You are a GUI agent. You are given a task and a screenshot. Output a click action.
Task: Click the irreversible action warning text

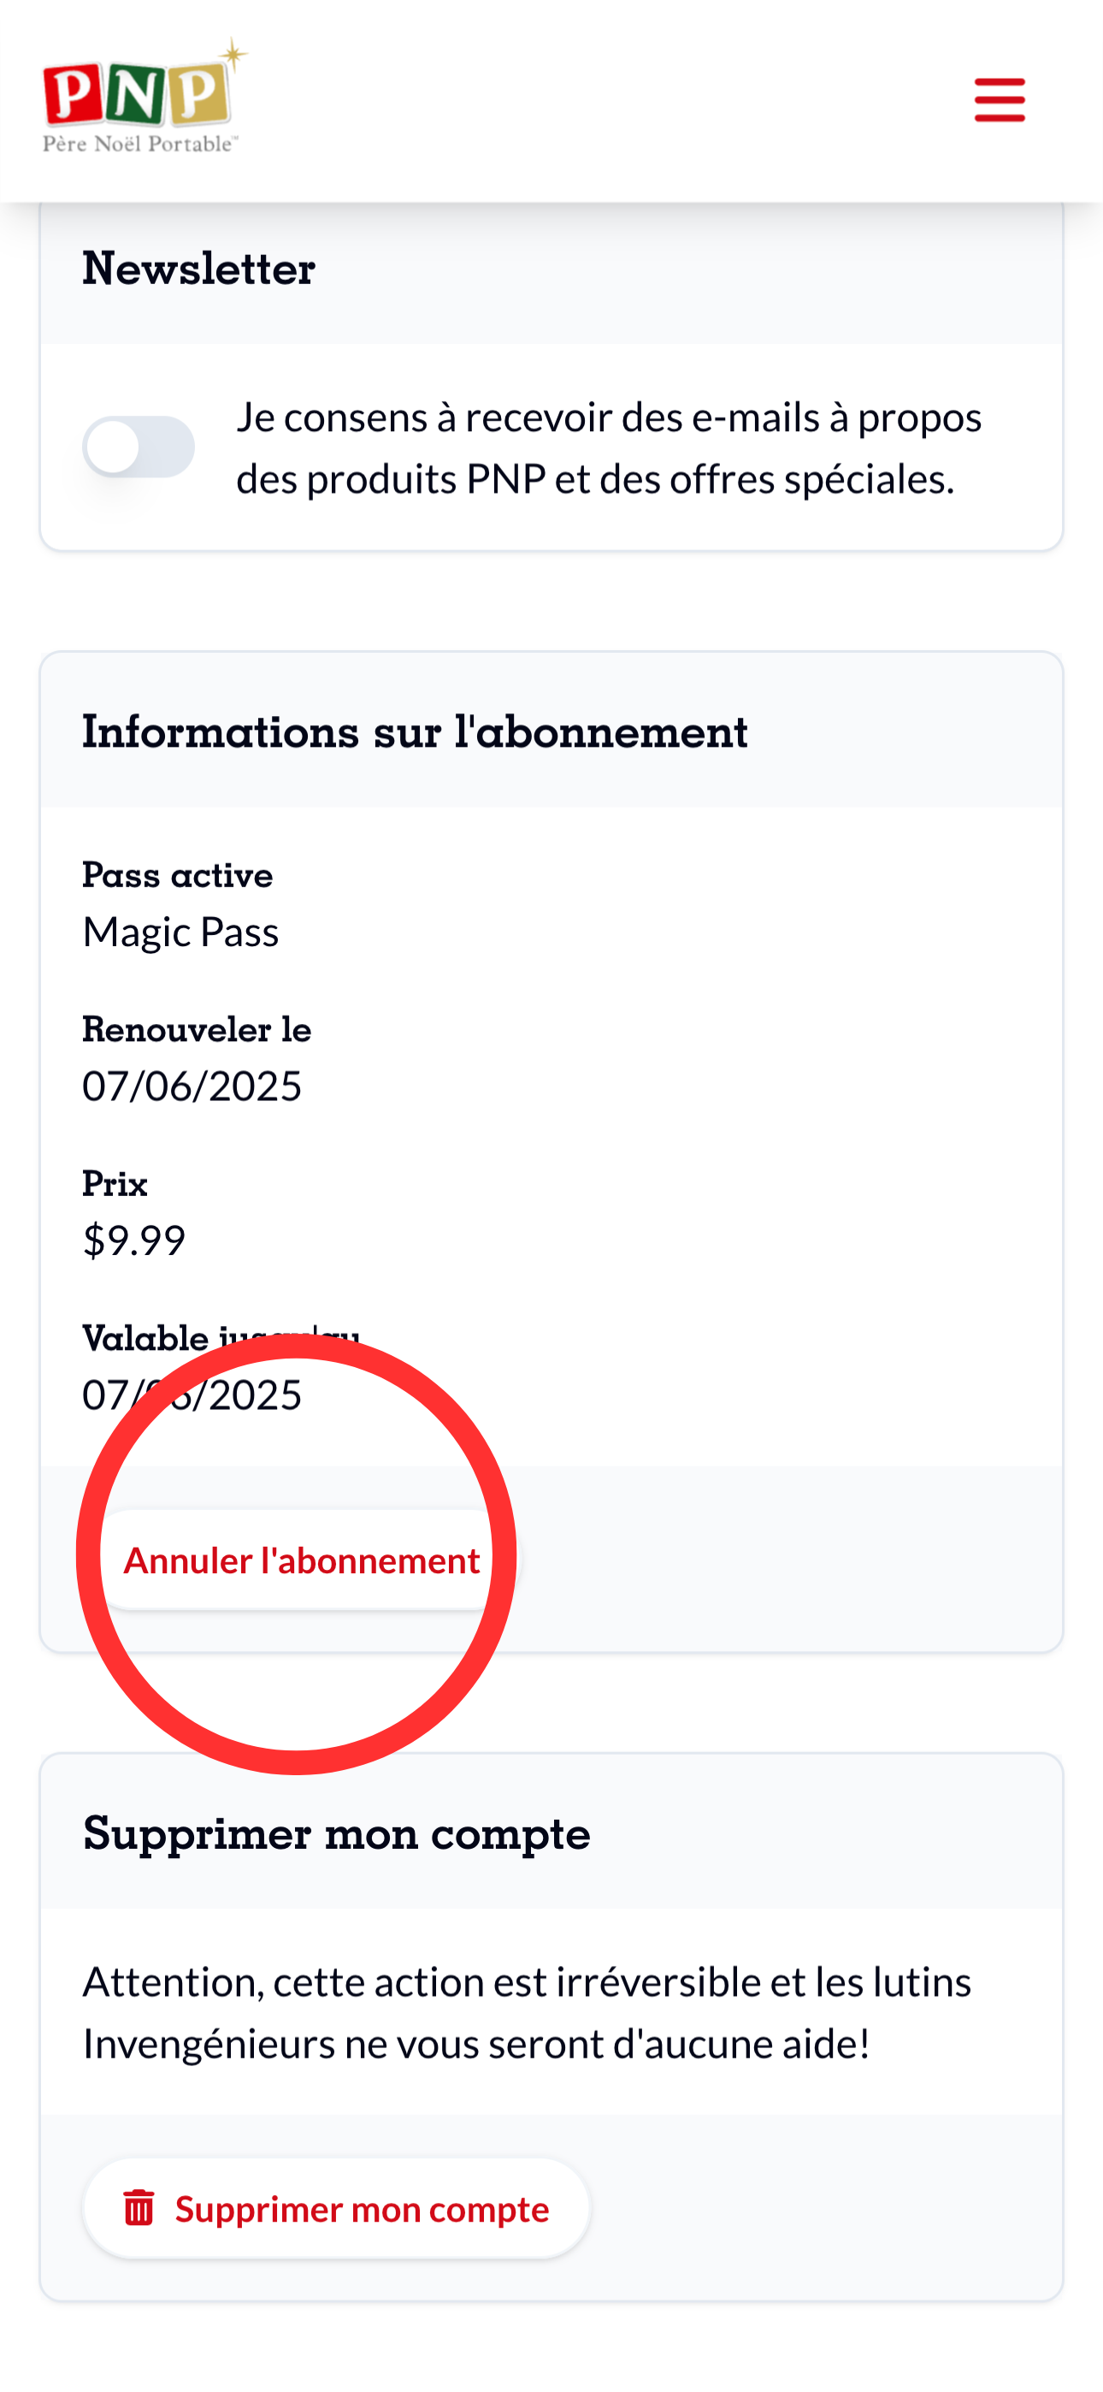coord(528,2012)
